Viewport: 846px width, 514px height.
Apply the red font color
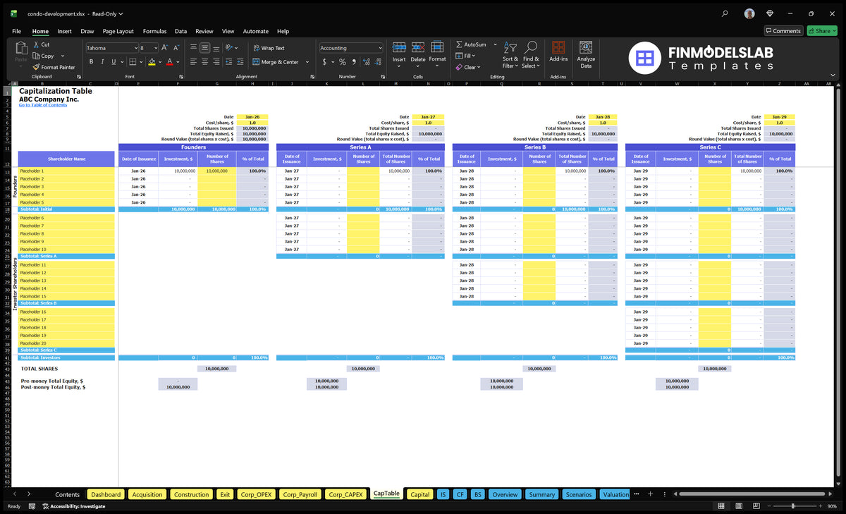(x=169, y=62)
